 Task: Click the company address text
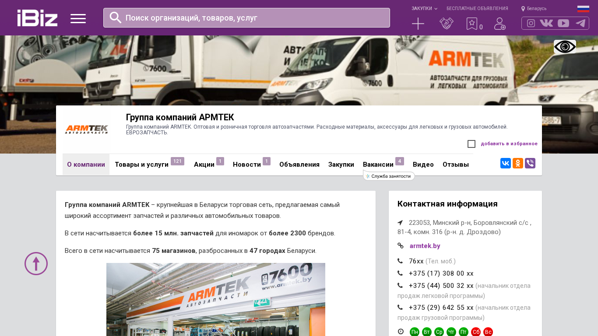[x=464, y=227]
